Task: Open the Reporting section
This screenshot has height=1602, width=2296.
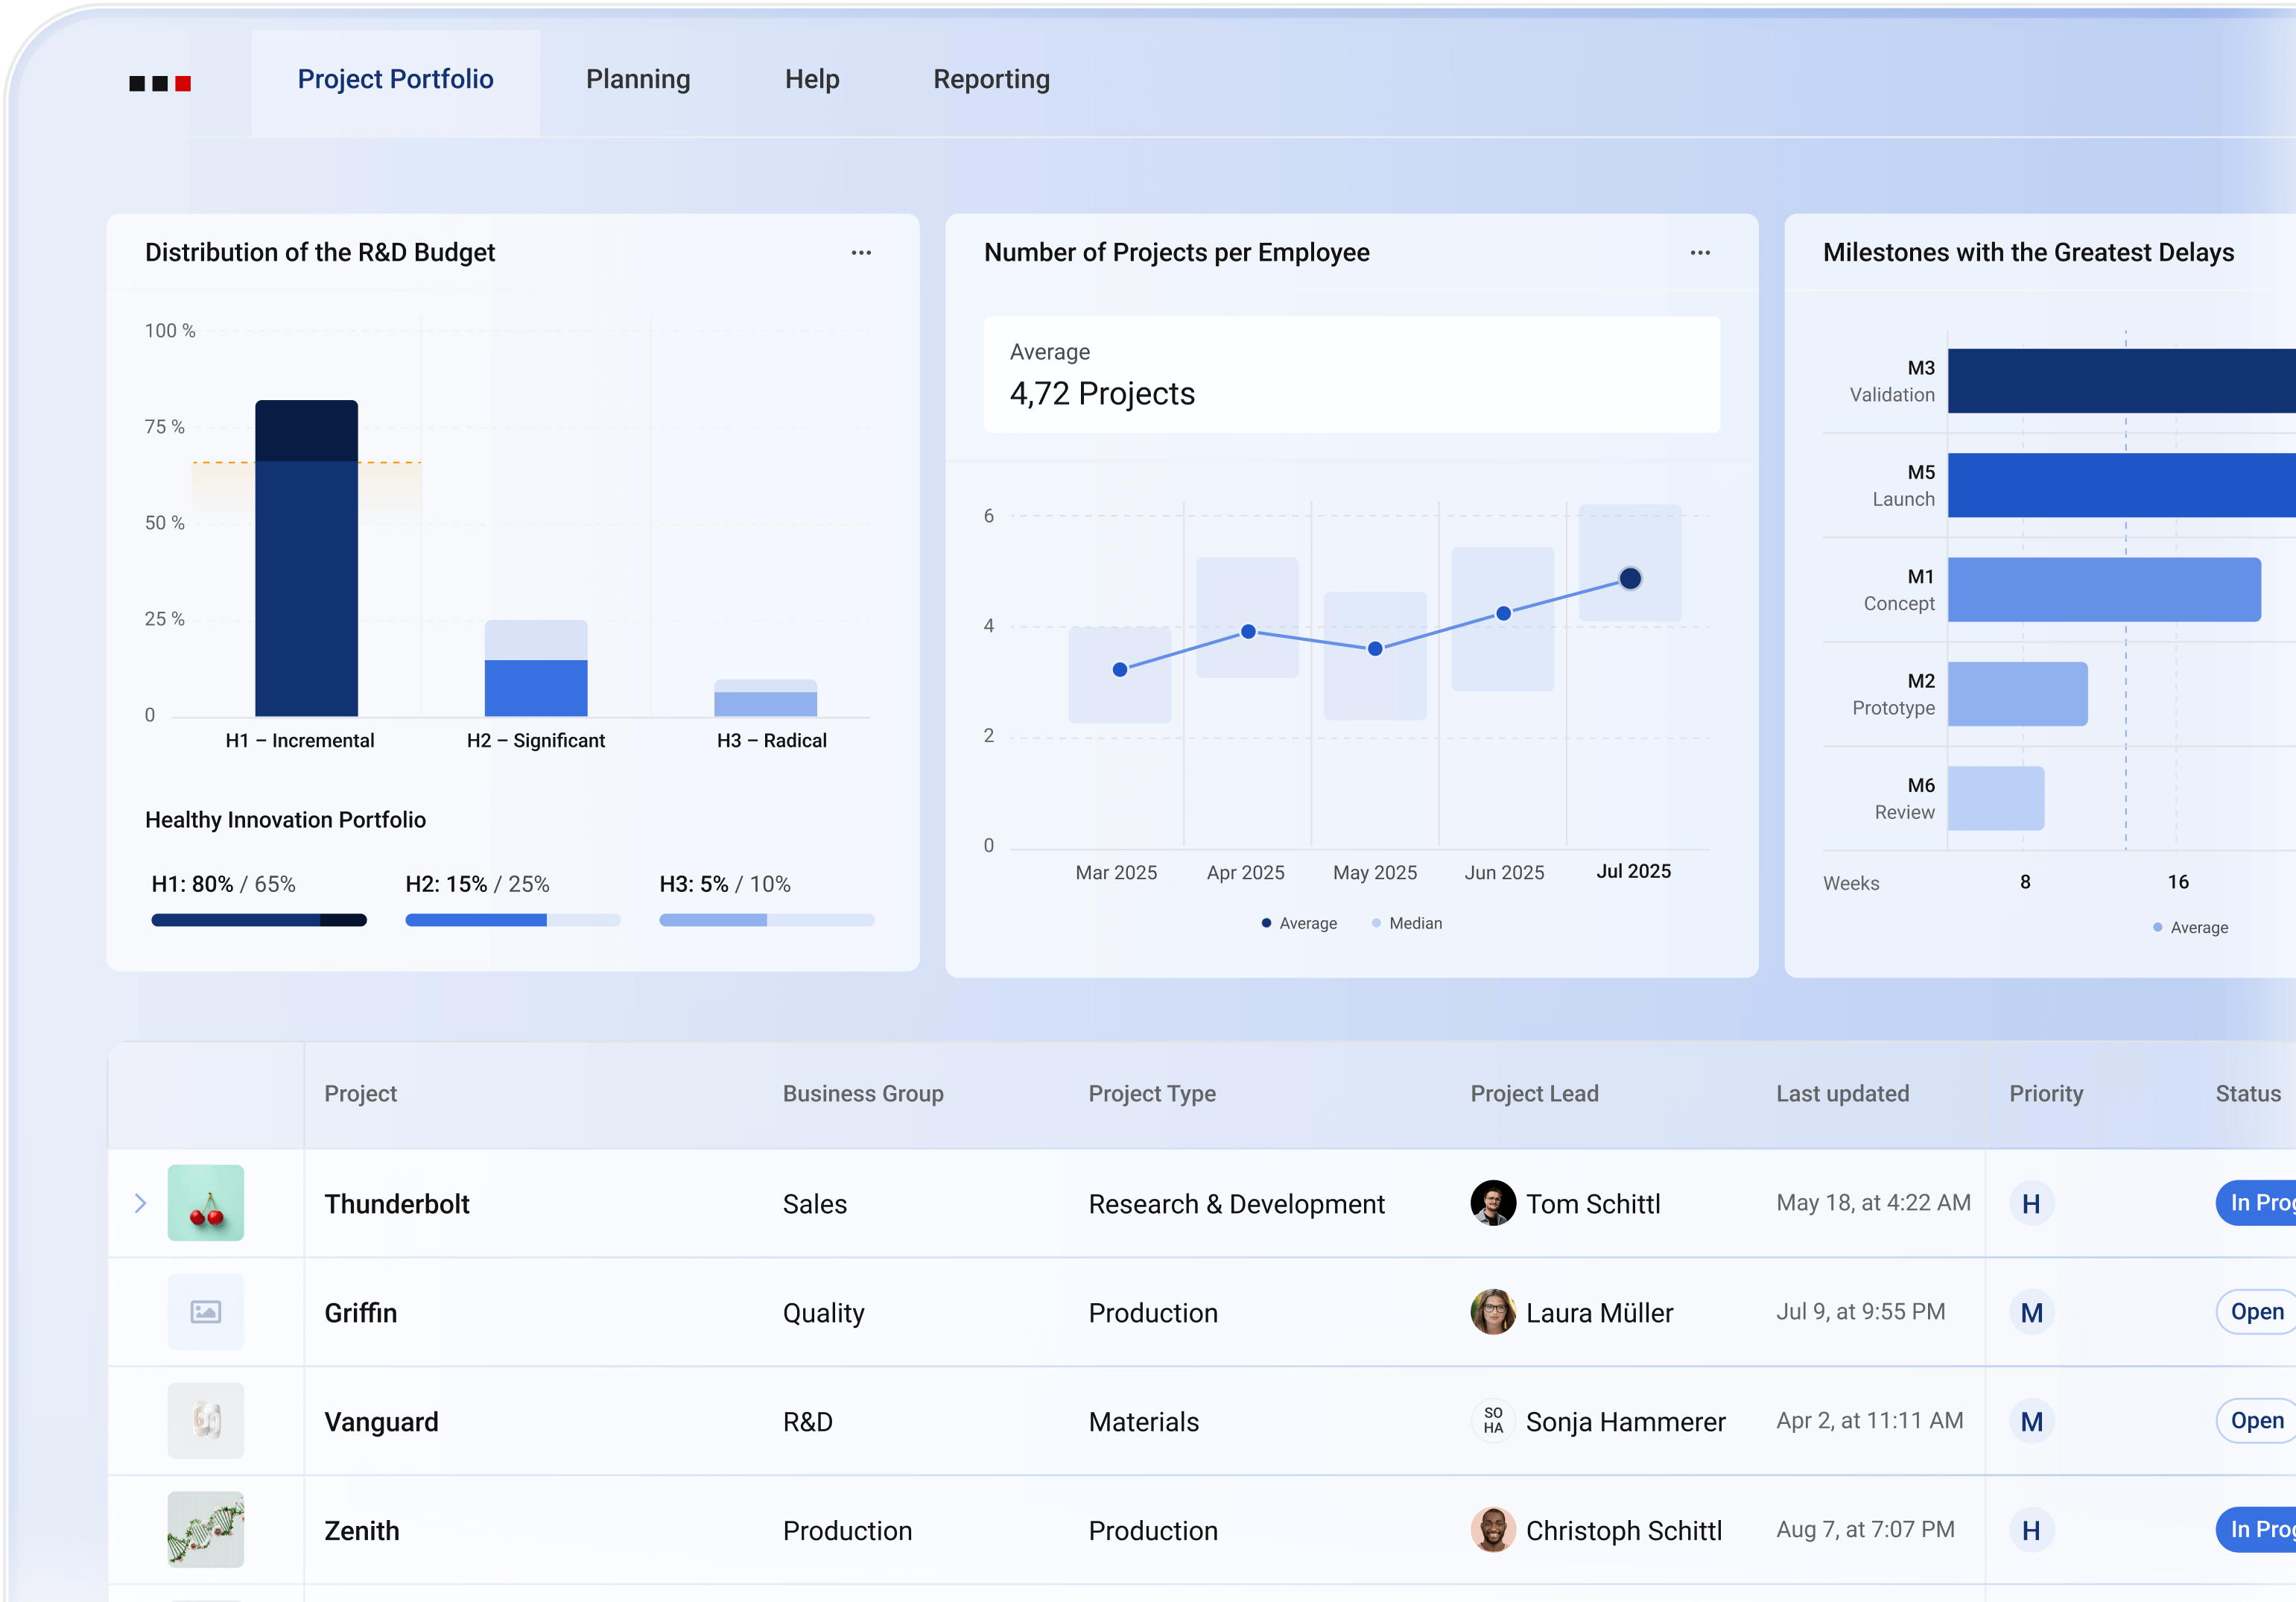Action: (991, 79)
